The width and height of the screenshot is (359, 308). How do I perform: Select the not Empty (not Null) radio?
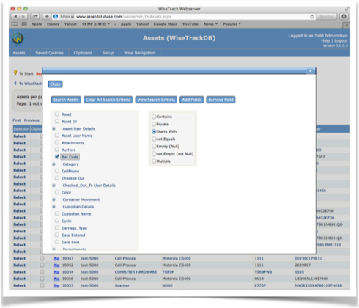tap(154, 154)
